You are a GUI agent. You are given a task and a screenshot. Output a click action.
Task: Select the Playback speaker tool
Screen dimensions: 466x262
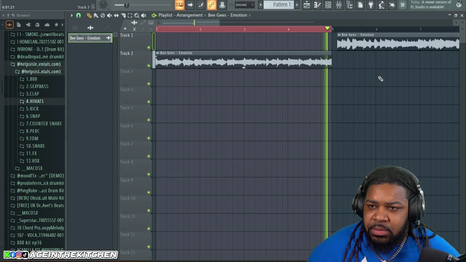coord(143,15)
